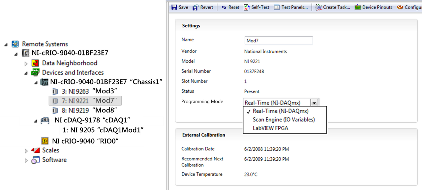This screenshot has height=190, width=422.
Task: Open the Programming Mode dropdown arrow
Action: (x=314, y=103)
